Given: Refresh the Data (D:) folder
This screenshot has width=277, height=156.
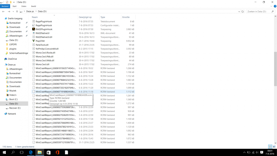Looking at the screenshot, I should click(243, 11).
